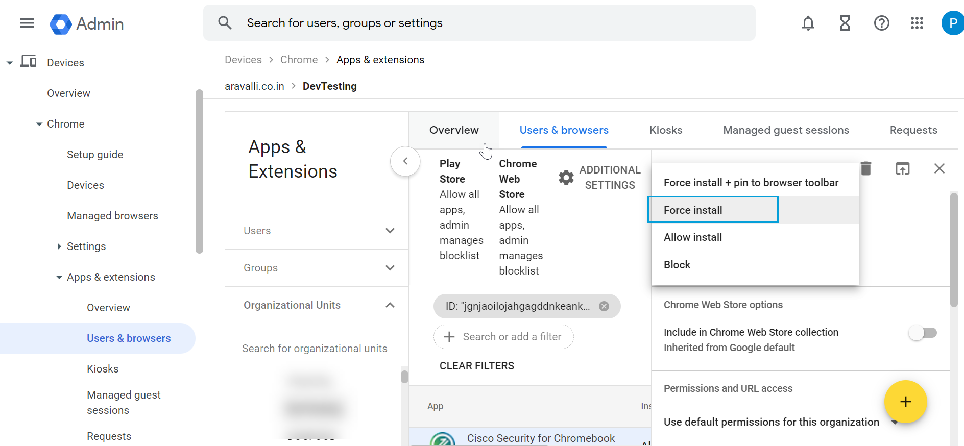
Task: Select Force install option
Action: pyautogui.click(x=755, y=210)
